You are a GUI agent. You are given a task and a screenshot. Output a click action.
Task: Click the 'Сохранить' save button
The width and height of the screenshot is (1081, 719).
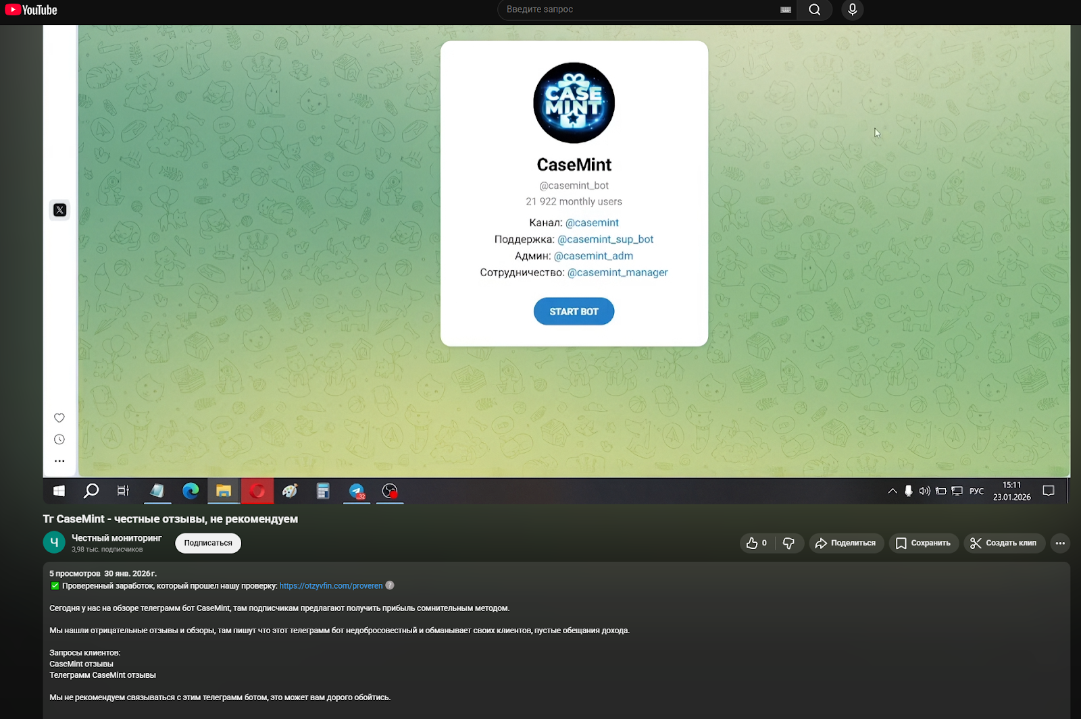(x=924, y=543)
